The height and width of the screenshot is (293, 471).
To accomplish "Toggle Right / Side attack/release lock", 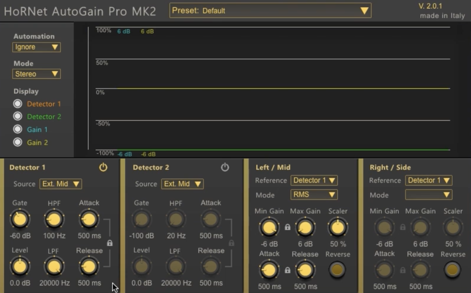I will (x=403, y=270).
